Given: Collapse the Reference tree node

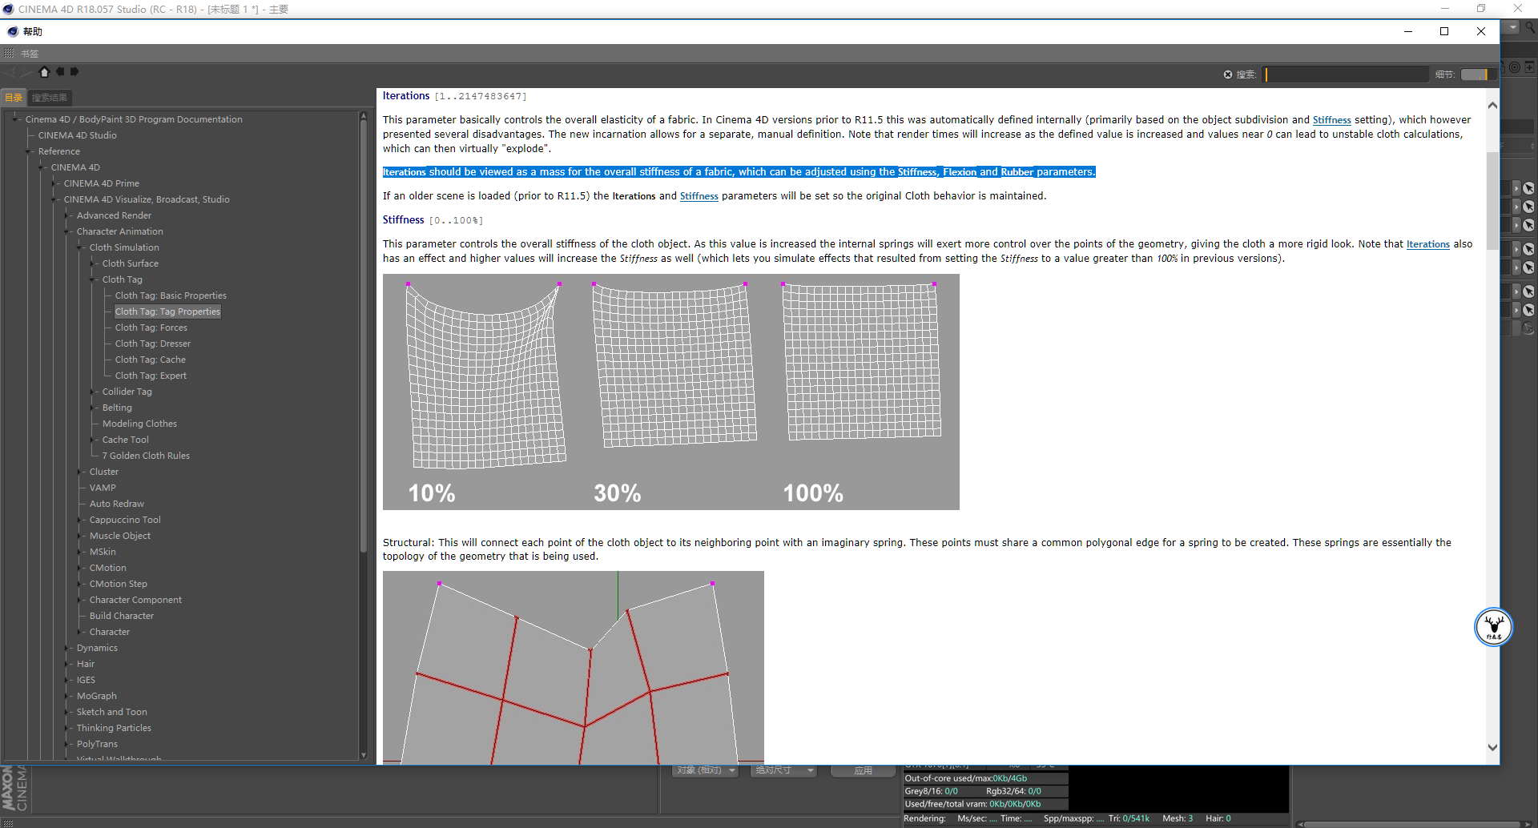Looking at the screenshot, I should point(28,151).
